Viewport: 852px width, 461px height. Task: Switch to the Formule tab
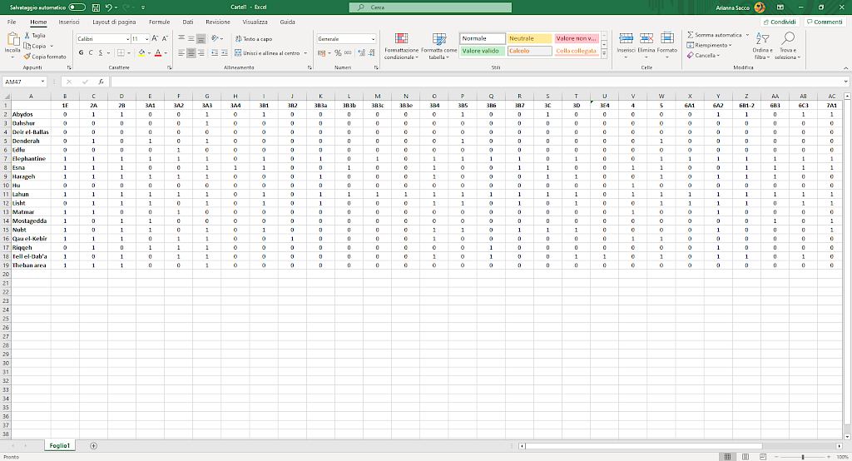coord(159,22)
